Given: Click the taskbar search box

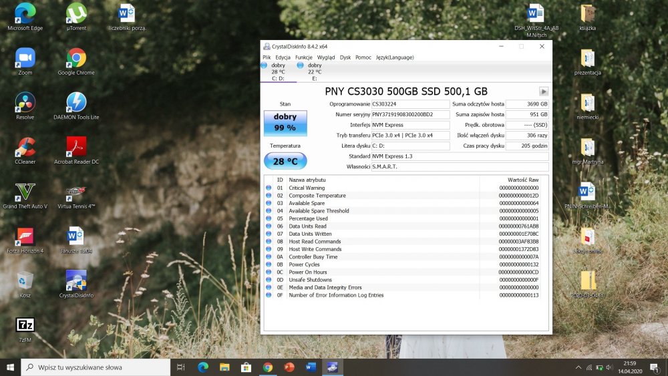Looking at the screenshot, I should [97, 367].
